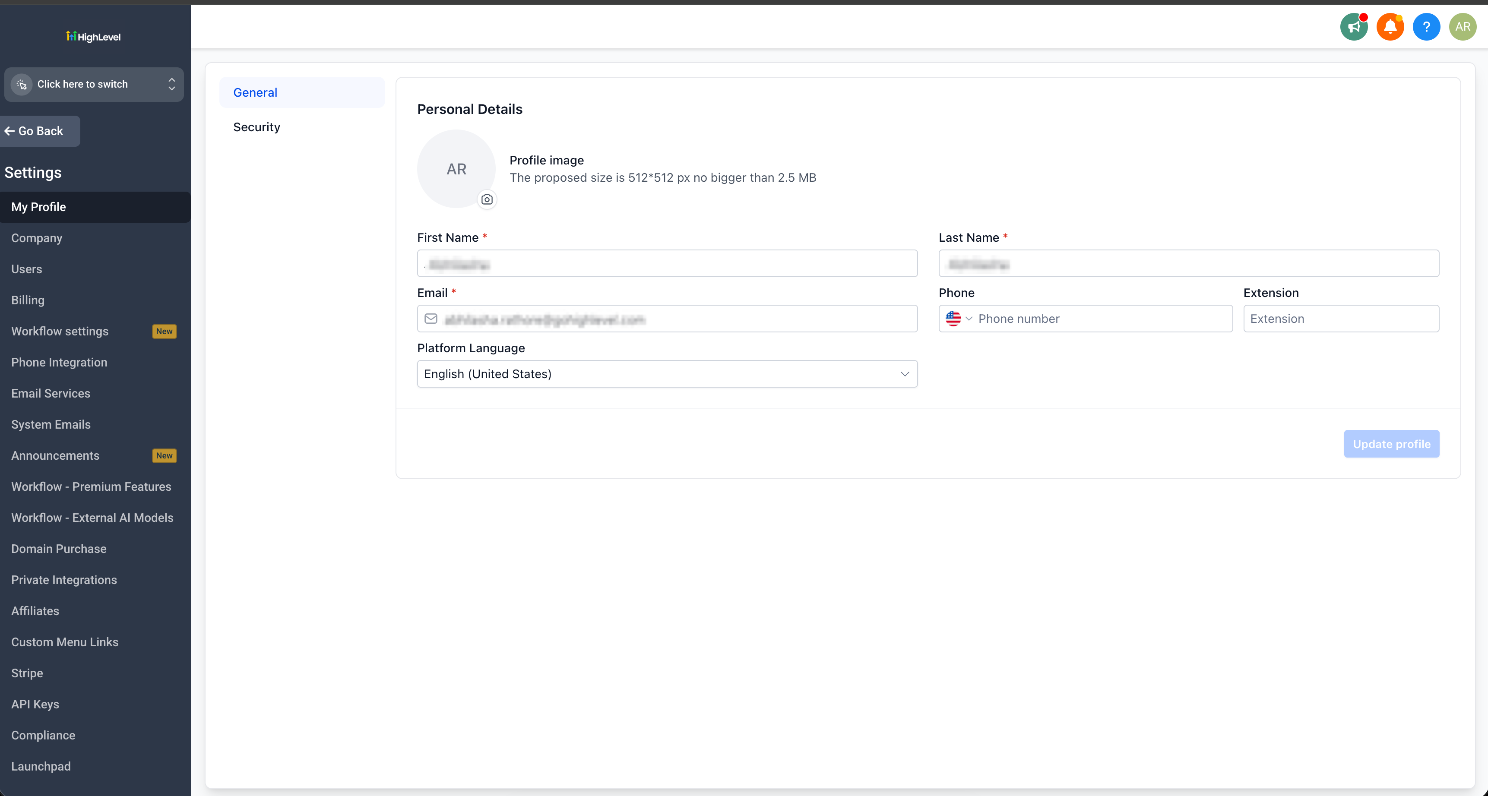Click the email envelope icon
The width and height of the screenshot is (1488, 796).
(x=431, y=318)
